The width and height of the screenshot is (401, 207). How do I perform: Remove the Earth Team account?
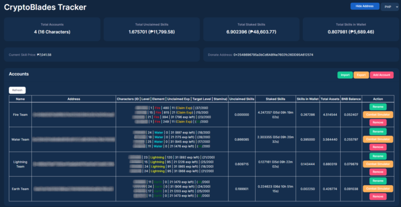378,197
